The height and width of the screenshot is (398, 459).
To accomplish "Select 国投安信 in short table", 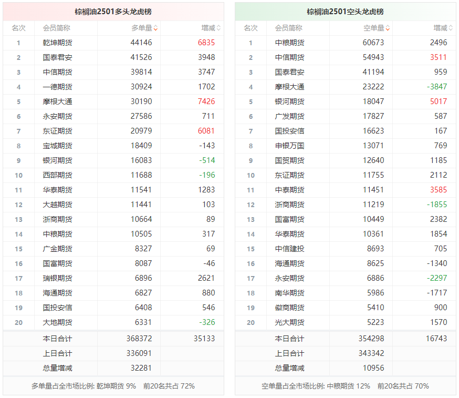I will tap(289, 131).
